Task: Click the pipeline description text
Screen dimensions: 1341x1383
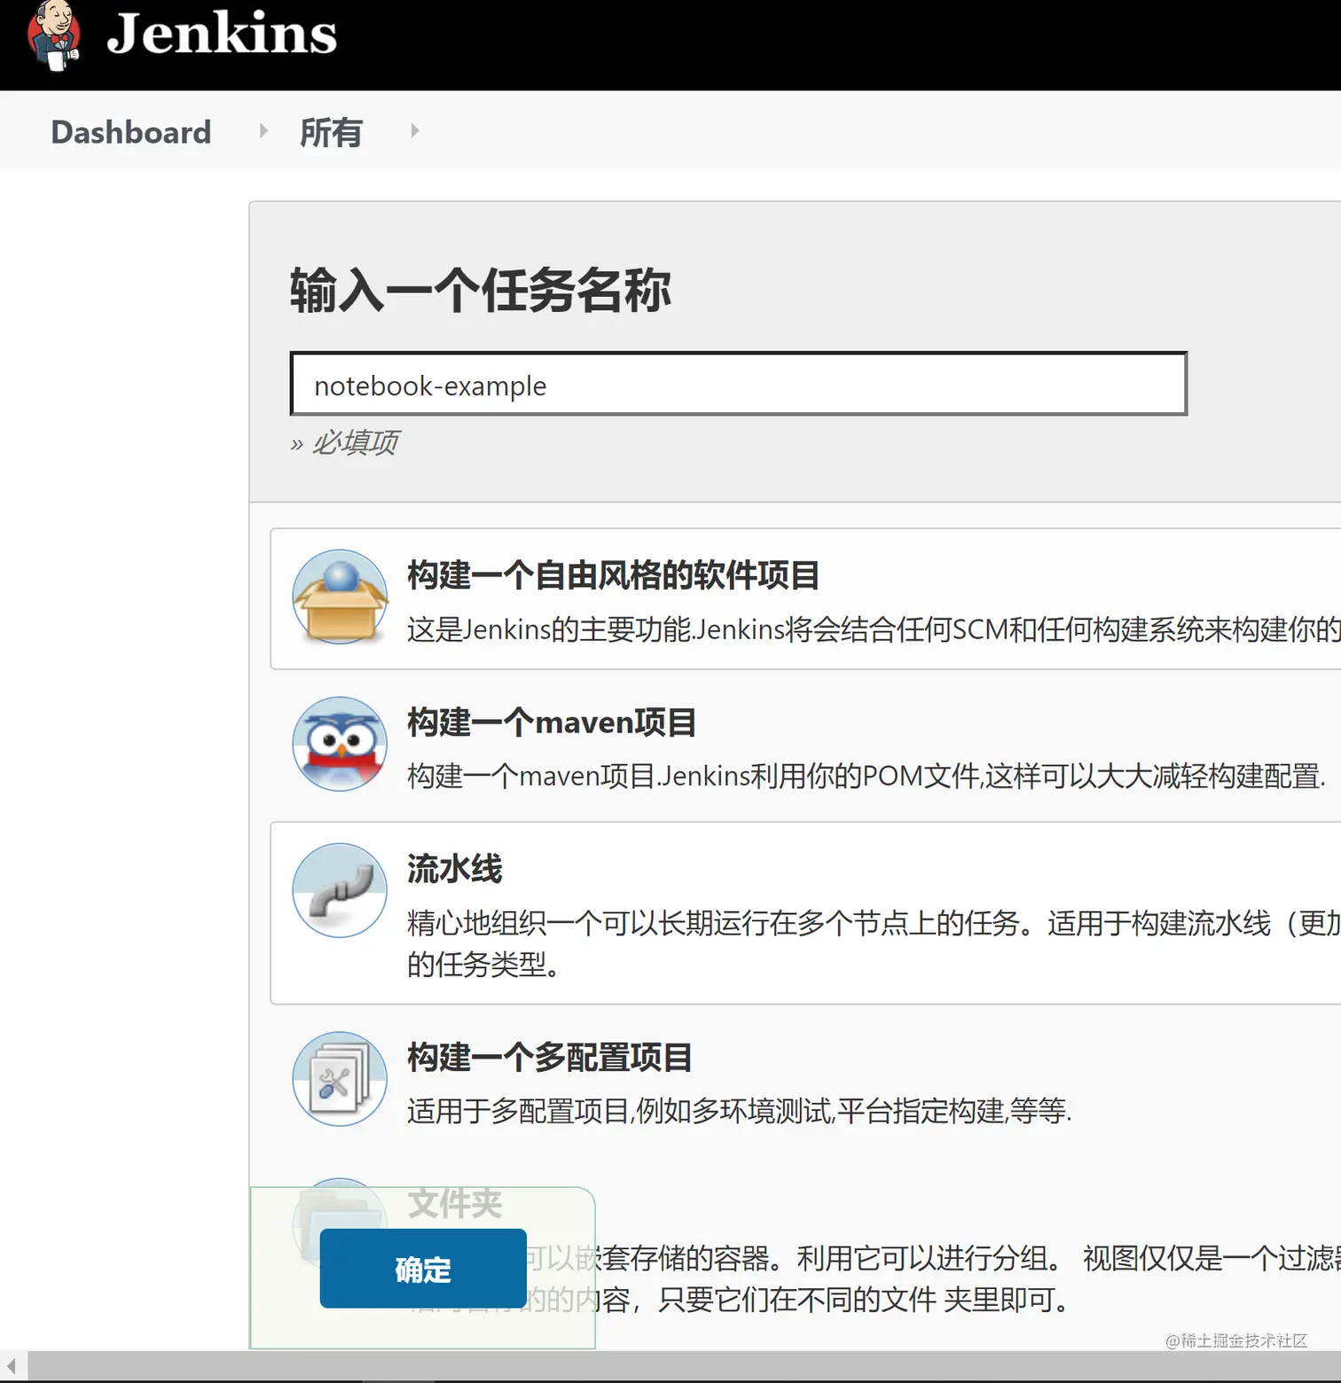Action: point(874,943)
